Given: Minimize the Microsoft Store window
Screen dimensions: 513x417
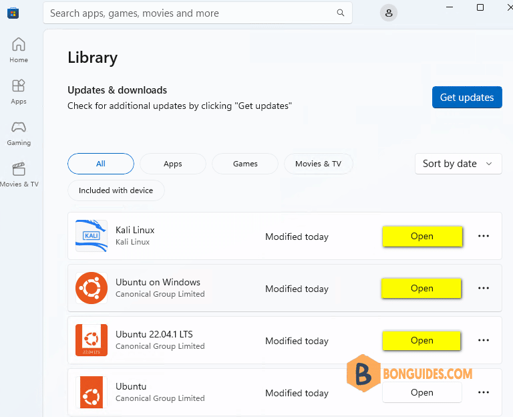Looking at the screenshot, I should (x=450, y=7).
